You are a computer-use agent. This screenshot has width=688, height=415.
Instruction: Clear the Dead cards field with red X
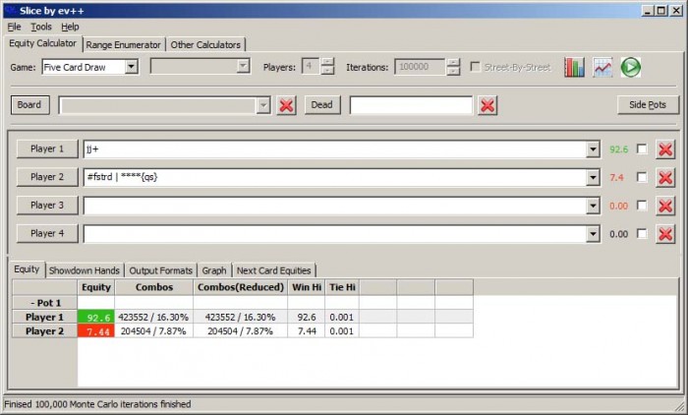(487, 105)
